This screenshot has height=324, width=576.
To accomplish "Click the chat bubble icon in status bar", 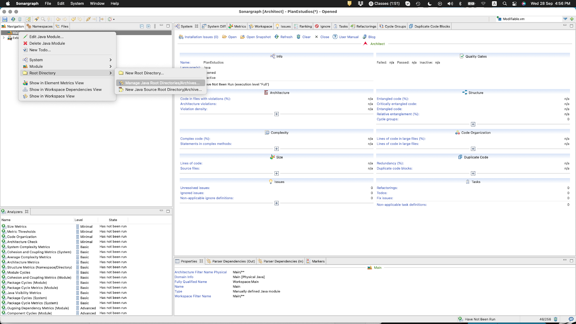I will tap(571, 319).
